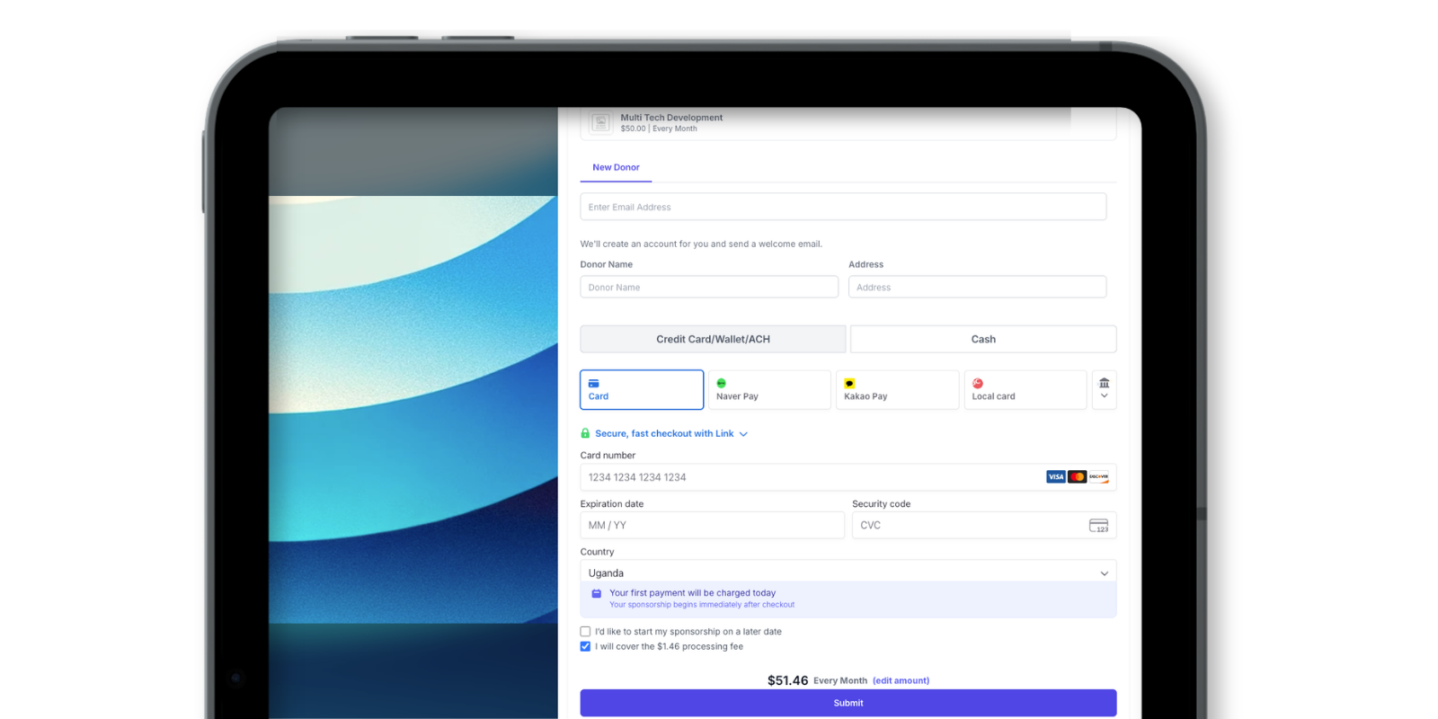
Task: Focus the CVC security code field
Action: pos(984,525)
